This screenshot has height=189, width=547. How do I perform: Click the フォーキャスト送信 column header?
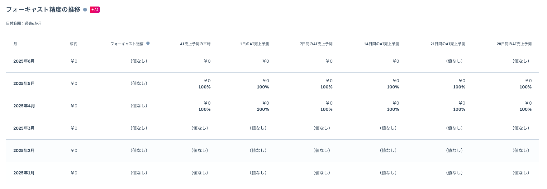(127, 44)
